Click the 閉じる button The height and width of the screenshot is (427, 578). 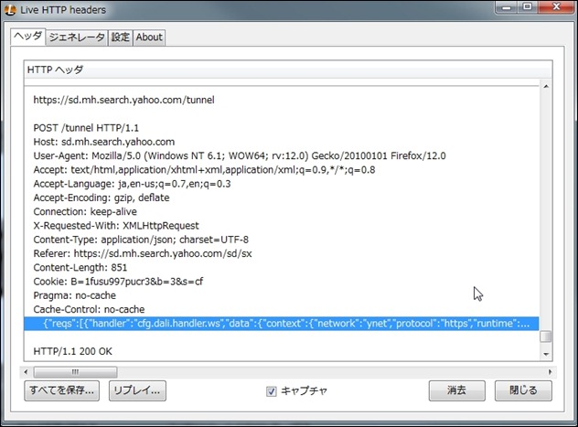523,390
